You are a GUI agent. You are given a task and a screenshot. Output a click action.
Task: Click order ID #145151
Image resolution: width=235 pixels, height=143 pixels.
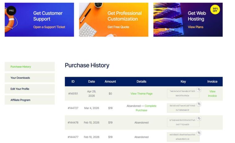coord(73,94)
